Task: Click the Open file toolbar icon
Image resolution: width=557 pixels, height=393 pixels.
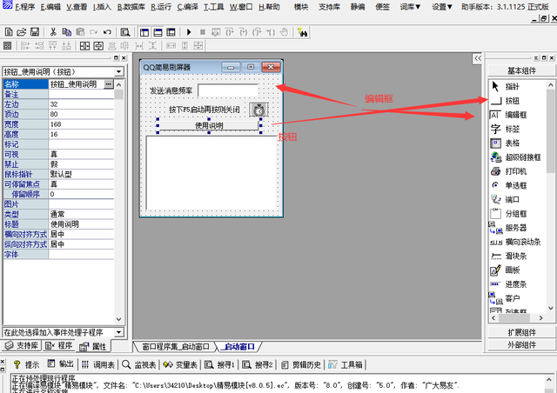Action: tap(21, 32)
